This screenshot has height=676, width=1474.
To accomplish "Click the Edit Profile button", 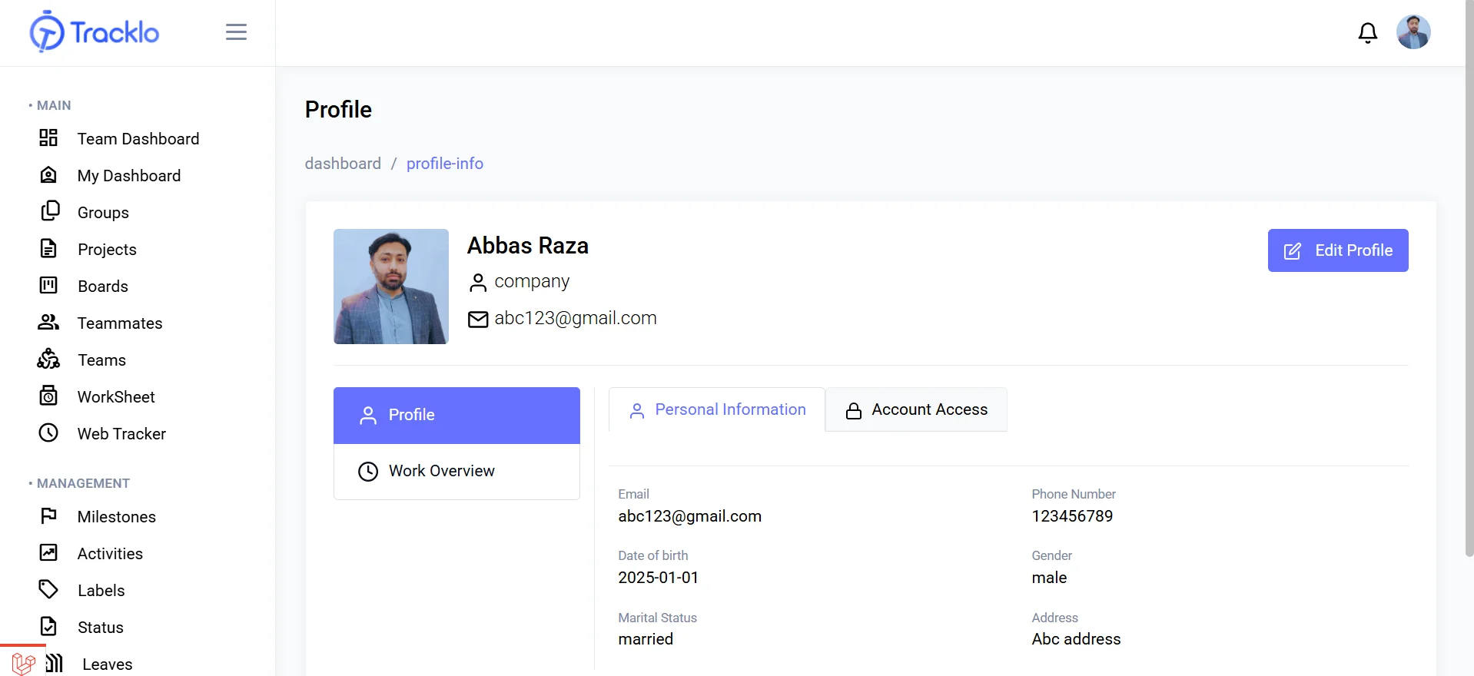I will (x=1337, y=250).
